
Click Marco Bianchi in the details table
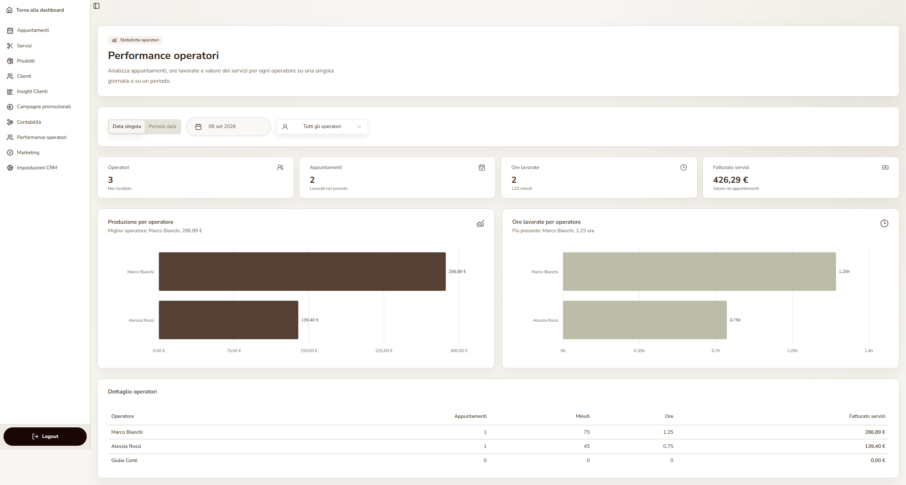(x=127, y=432)
